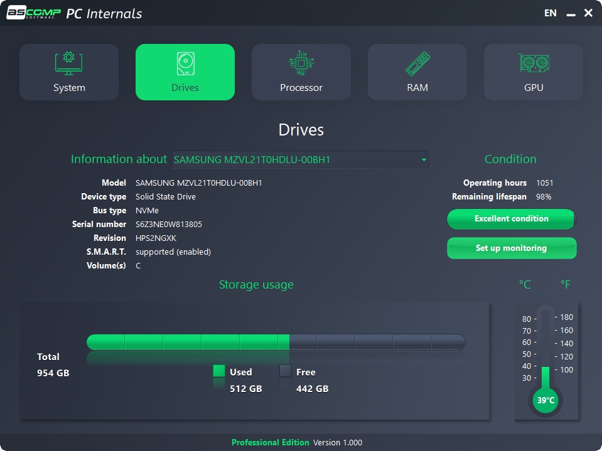Switch to the Processor tab label
Viewport: 602px width, 451px height.
tap(301, 88)
